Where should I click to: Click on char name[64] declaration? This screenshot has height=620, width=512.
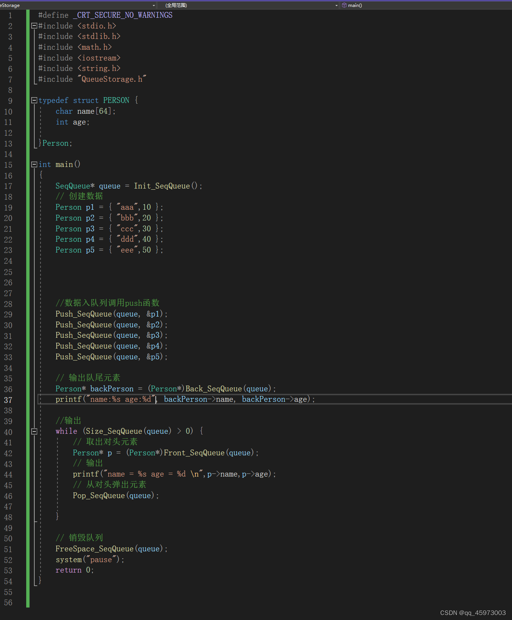coord(86,111)
